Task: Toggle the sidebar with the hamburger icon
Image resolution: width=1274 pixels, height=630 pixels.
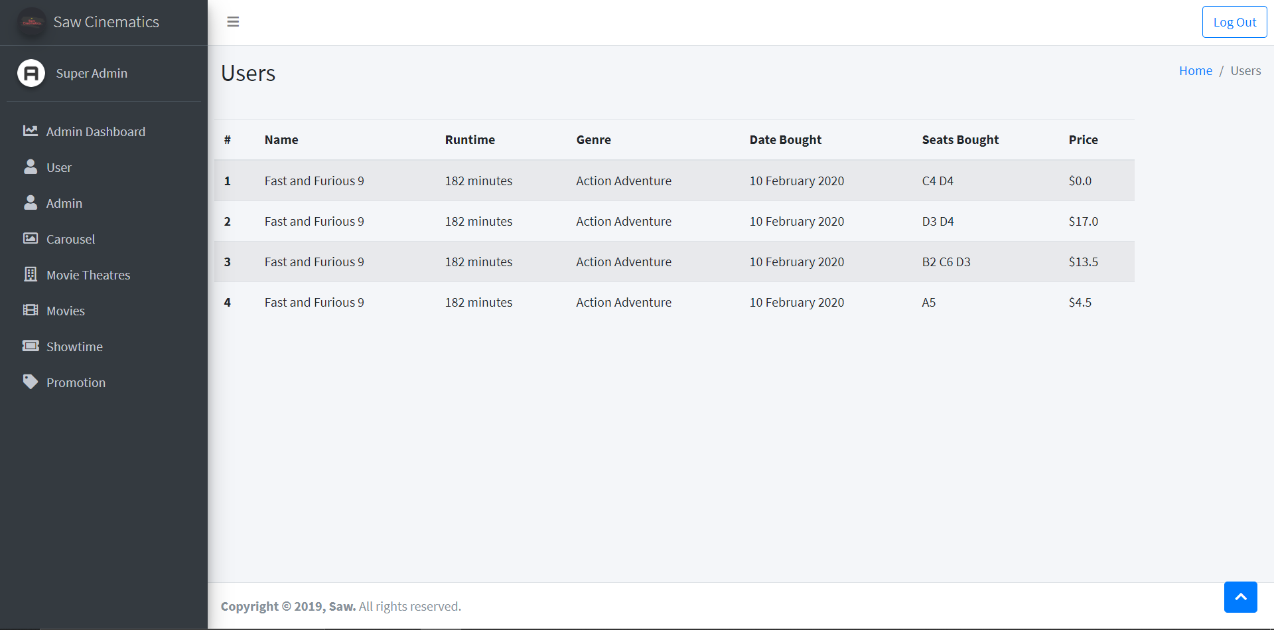Action: [233, 22]
